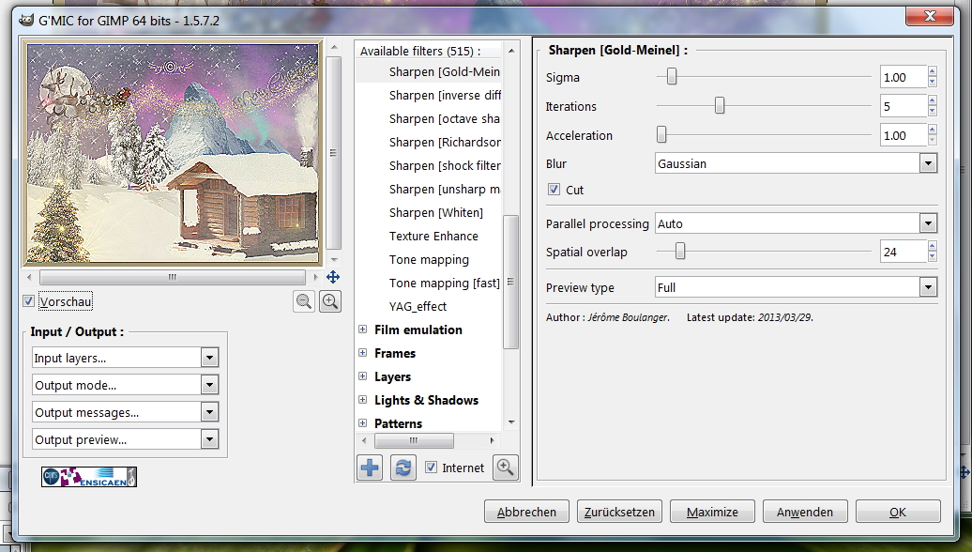Click the add filter plus icon
Image resolution: width=972 pixels, height=552 pixels.
tap(370, 468)
